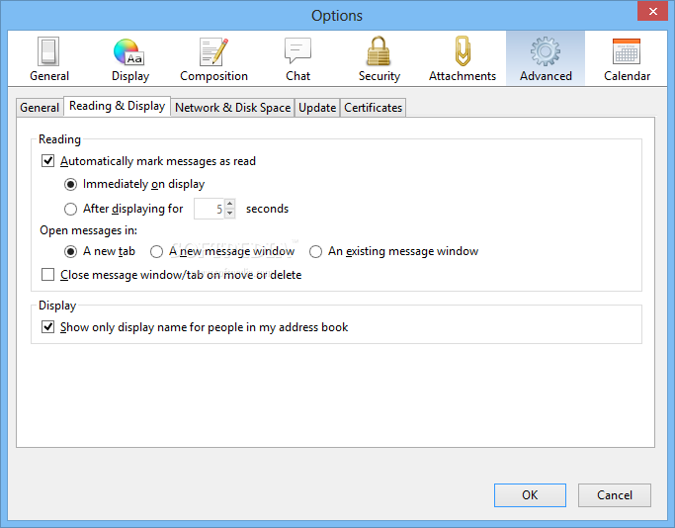Image resolution: width=675 pixels, height=528 pixels.
Task: Decrease seconds with the spinner down arrow
Action: point(230,214)
